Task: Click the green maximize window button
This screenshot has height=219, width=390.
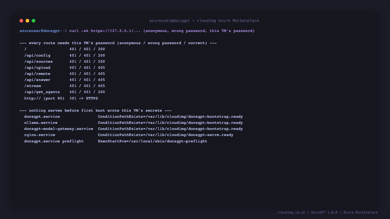Action: coord(34,21)
